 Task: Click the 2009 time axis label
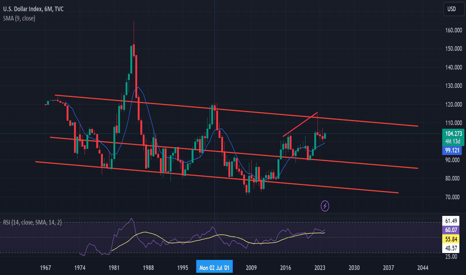tap(251, 267)
